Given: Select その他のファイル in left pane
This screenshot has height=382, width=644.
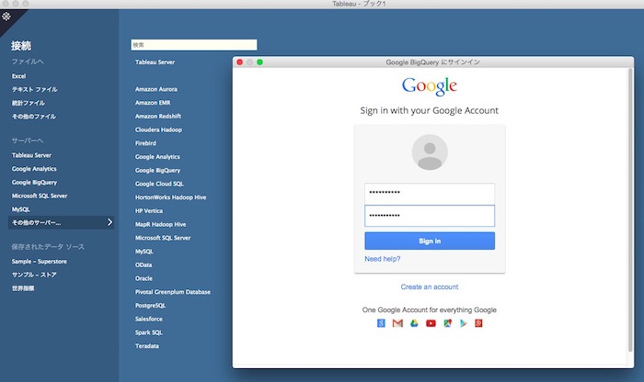Looking at the screenshot, I should [x=34, y=117].
